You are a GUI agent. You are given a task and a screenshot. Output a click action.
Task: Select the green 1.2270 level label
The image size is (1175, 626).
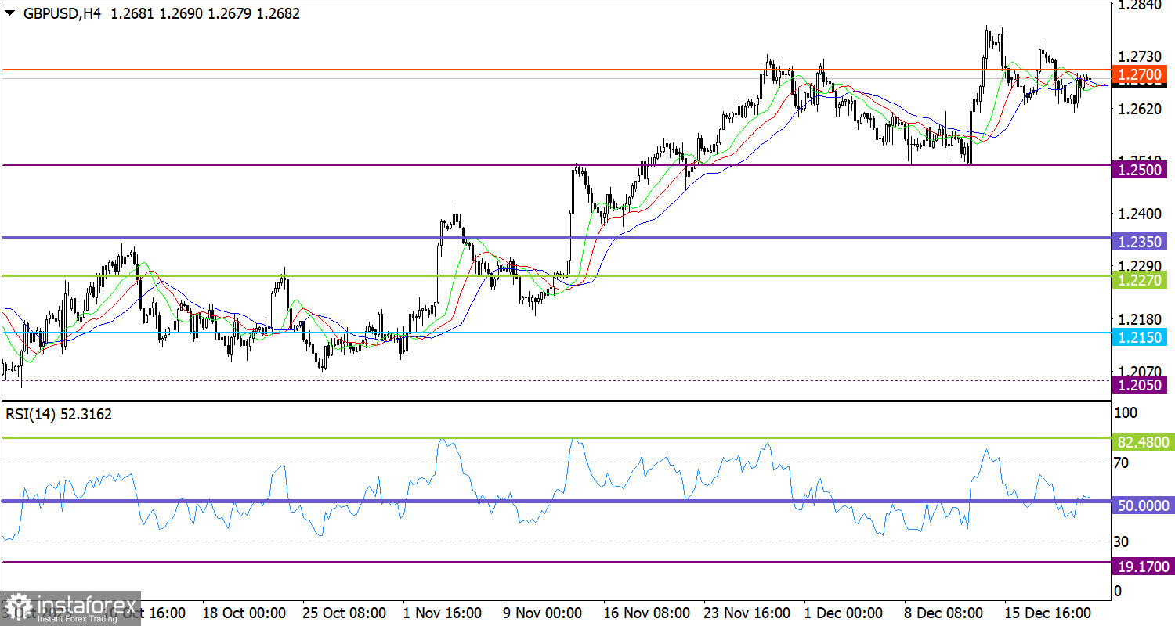tap(1139, 279)
